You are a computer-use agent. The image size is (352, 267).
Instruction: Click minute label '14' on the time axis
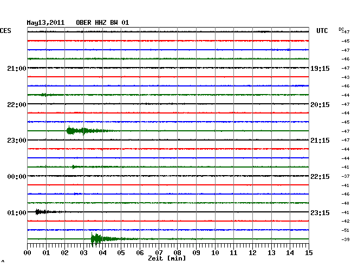290,253
